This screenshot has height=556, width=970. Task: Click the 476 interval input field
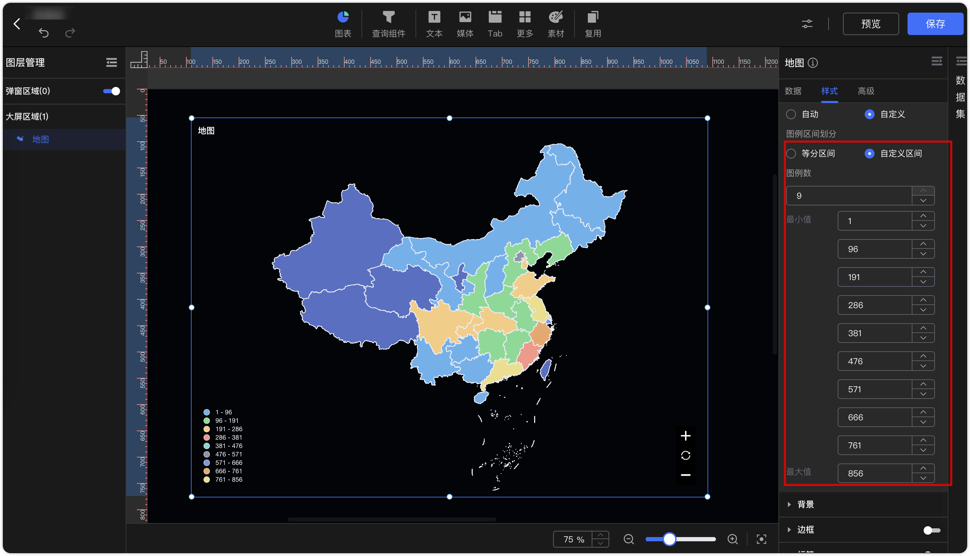[x=875, y=361]
